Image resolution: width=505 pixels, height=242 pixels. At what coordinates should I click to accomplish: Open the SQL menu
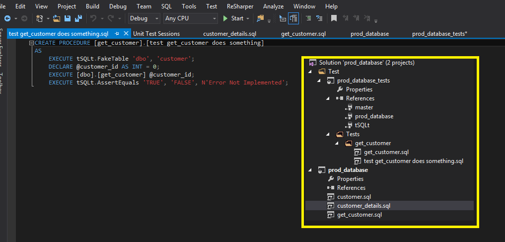(167, 6)
